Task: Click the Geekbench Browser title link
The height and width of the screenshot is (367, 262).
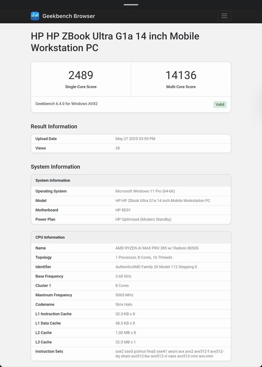Action: (68, 16)
